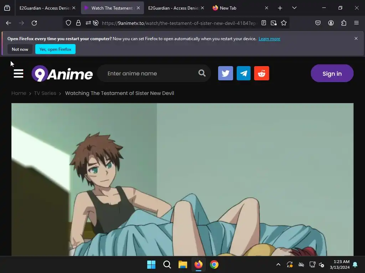Go back to previous page
Image resolution: width=365 pixels, height=273 pixels.
tap(9, 23)
